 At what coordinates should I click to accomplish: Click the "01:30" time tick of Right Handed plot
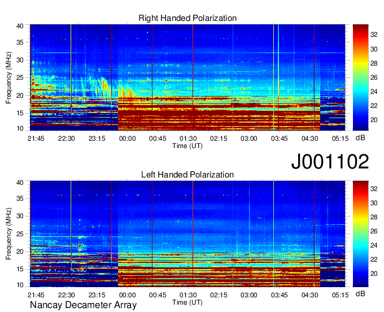tap(188, 138)
